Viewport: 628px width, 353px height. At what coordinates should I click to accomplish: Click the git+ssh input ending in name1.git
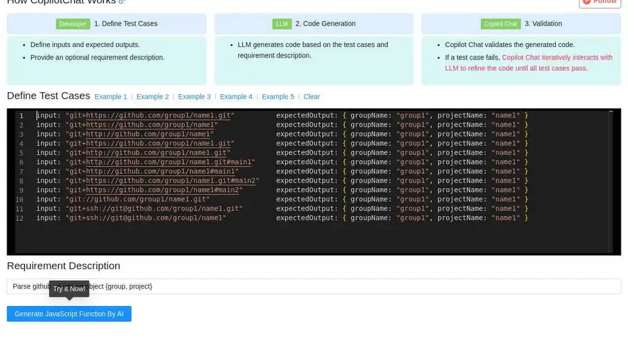[x=154, y=209]
